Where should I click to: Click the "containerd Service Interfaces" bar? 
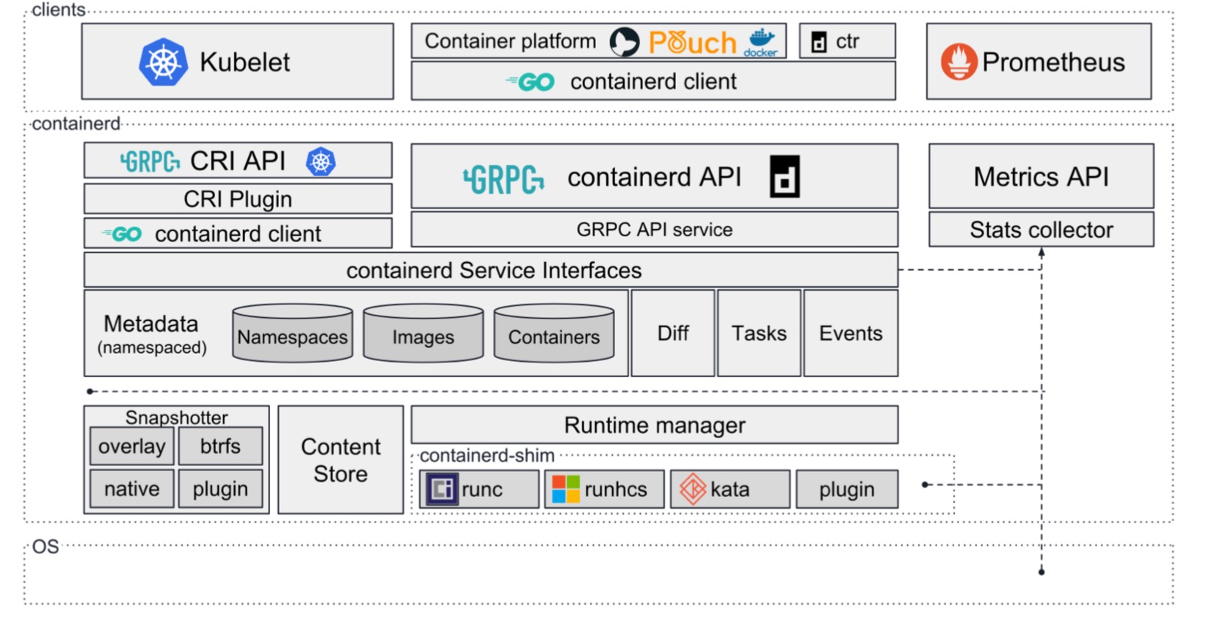[491, 270]
